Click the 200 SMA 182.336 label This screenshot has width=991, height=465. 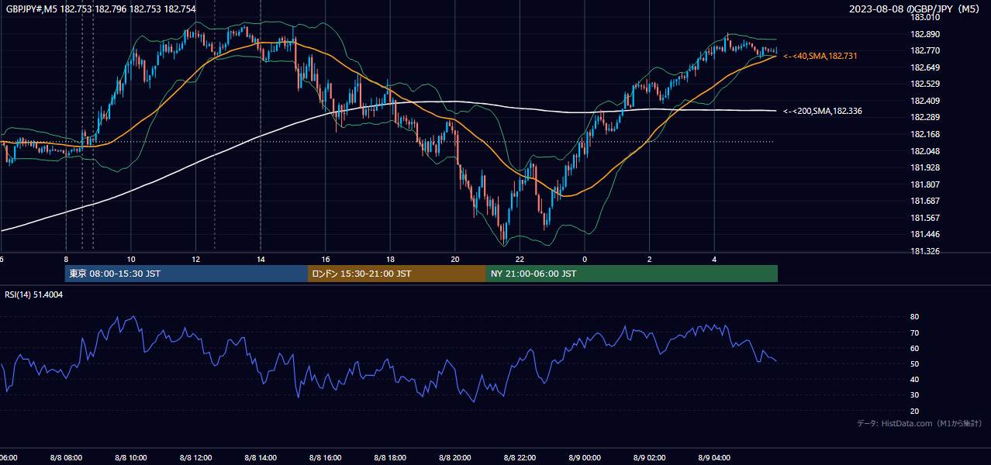pyautogui.click(x=823, y=111)
